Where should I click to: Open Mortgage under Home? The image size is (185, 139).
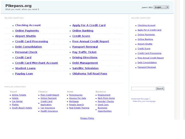(74, 102)
